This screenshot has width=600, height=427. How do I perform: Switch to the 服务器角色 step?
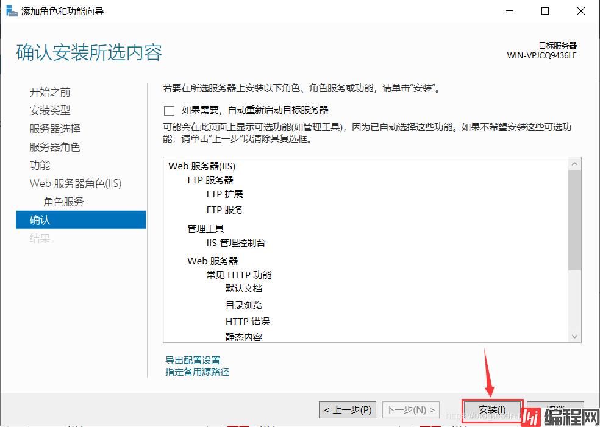click(55, 147)
